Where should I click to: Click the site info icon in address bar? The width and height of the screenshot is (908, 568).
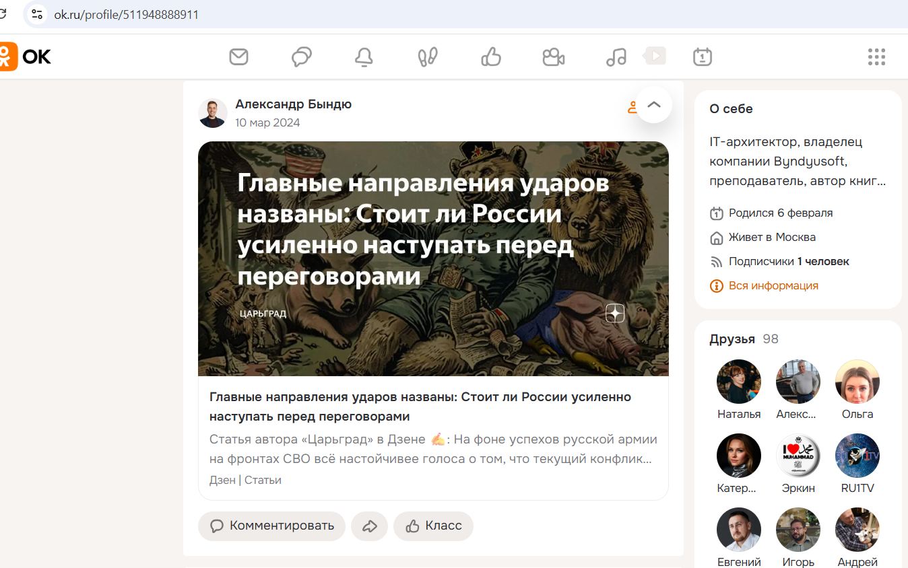(x=36, y=14)
